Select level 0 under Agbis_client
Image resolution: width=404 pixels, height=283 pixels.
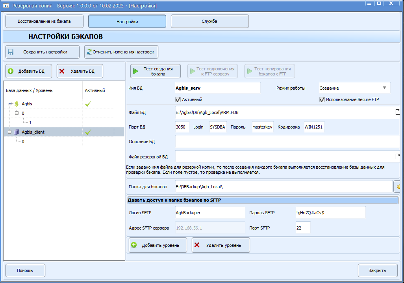[x=23, y=141]
